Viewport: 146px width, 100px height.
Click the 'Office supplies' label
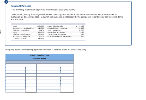(x=21, y=30)
